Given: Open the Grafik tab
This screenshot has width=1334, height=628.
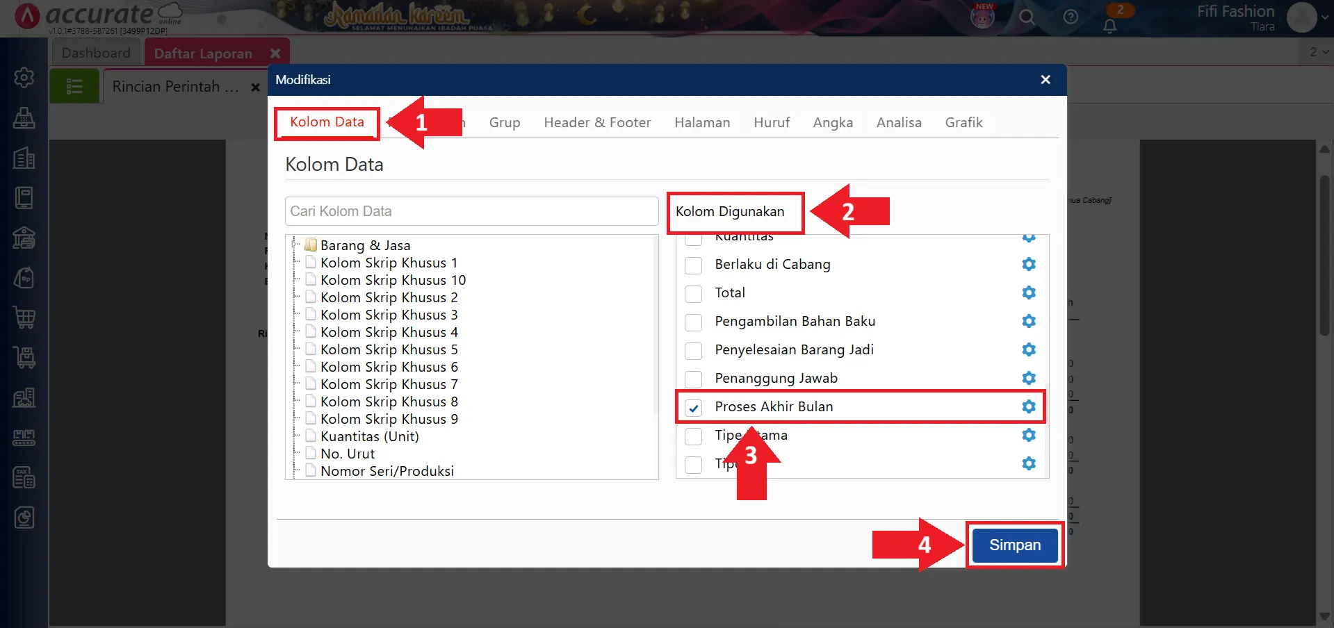Looking at the screenshot, I should 963,123.
